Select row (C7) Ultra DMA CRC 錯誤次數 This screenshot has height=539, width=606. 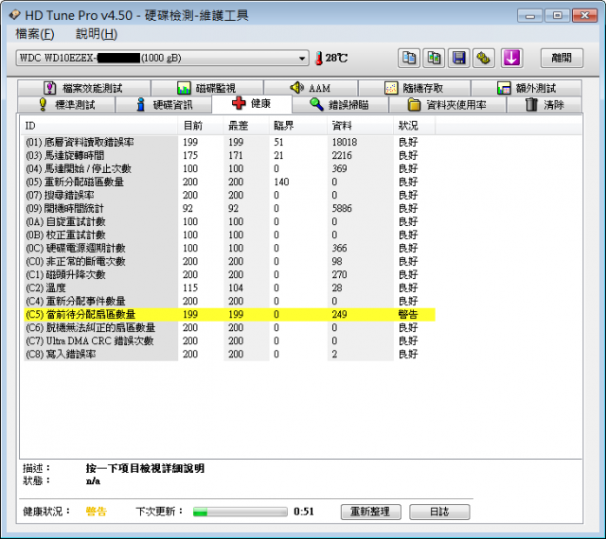click(229, 341)
